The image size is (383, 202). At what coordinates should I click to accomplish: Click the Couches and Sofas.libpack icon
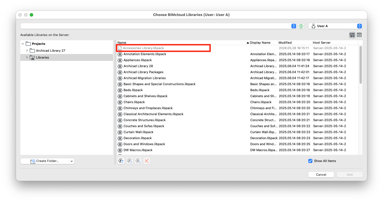pos(120,126)
